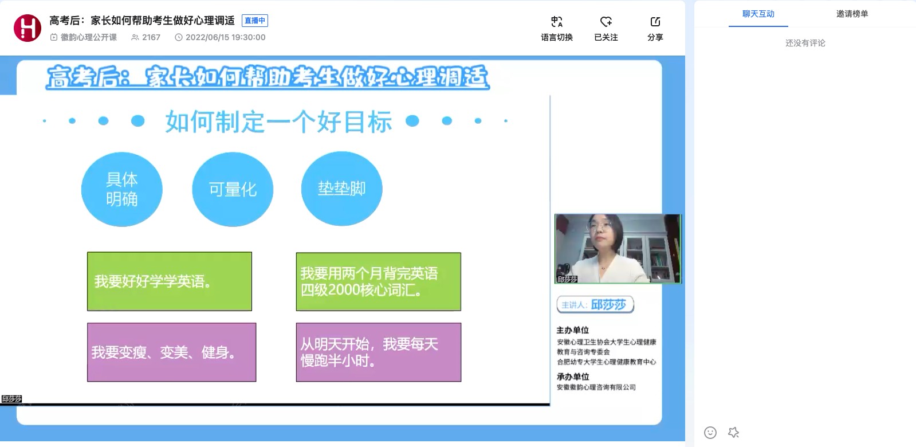This screenshot has width=916, height=447.
Task: Click the presenter webcam thumbnail
Action: coord(618,248)
